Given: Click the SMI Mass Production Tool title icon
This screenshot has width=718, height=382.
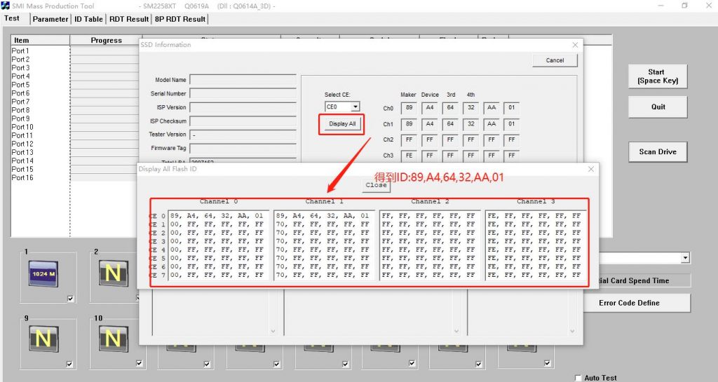Looking at the screenshot, I should coord(6,6).
